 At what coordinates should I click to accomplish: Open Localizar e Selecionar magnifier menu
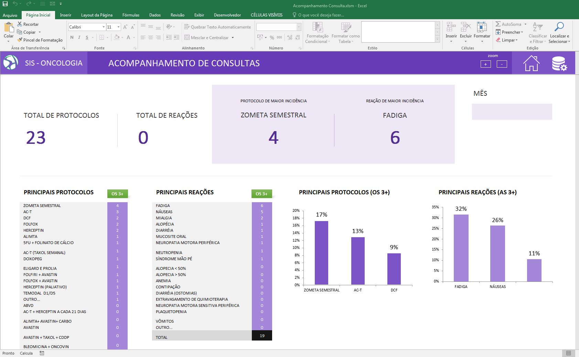pos(559,33)
